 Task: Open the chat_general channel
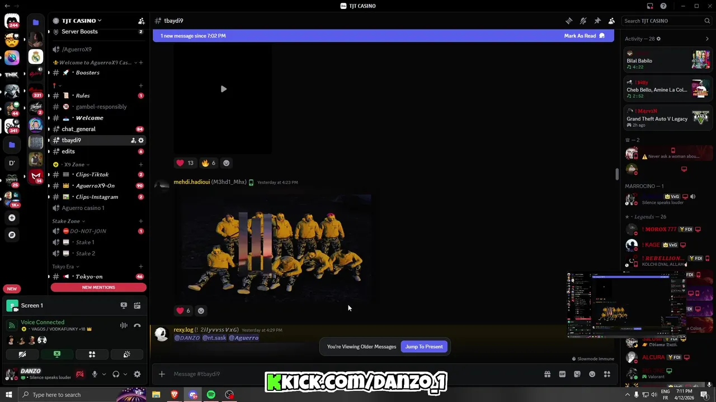click(98, 129)
